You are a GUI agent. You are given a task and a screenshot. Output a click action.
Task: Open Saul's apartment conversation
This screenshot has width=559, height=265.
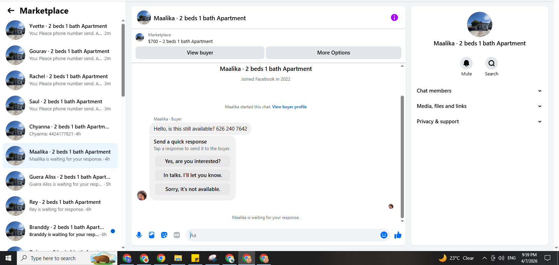coord(60,105)
